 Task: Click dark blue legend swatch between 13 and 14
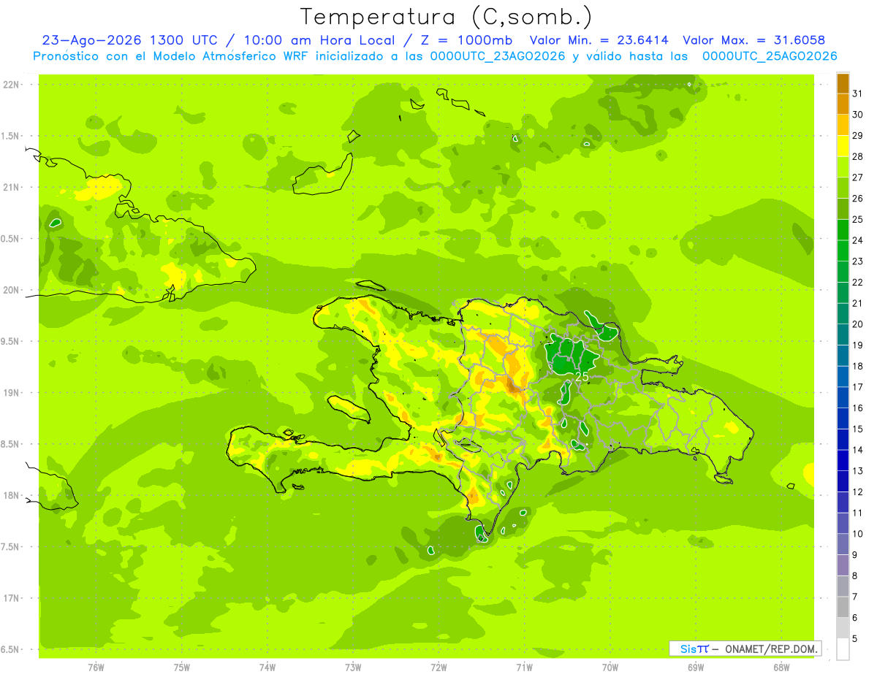(x=843, y=460)
